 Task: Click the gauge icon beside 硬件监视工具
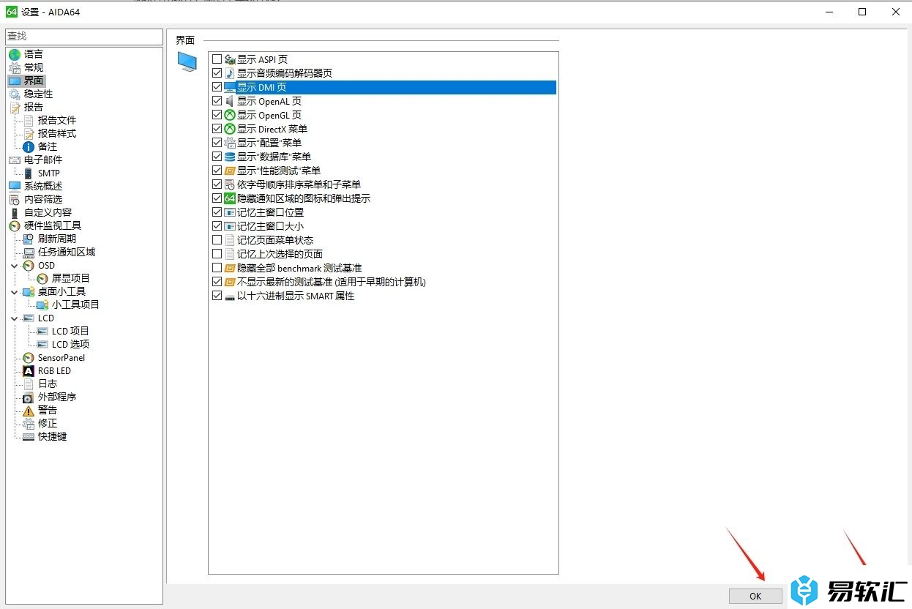15,225
